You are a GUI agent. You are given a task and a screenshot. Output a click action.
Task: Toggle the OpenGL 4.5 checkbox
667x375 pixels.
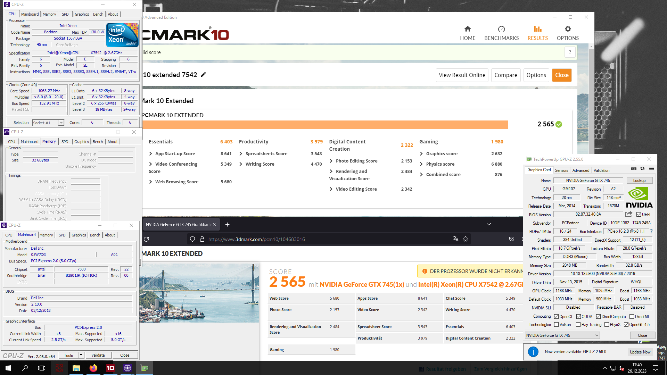tap(626, 325)
